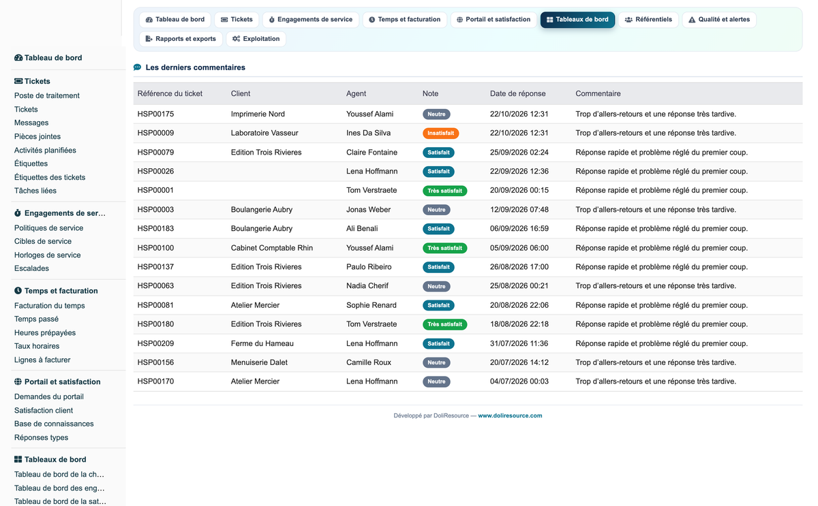Click date 05/09/2026 06:00
This screenshot has height=506, width=818.
519,248
